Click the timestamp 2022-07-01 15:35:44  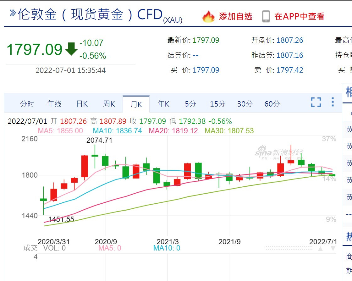tap(70, 70)
